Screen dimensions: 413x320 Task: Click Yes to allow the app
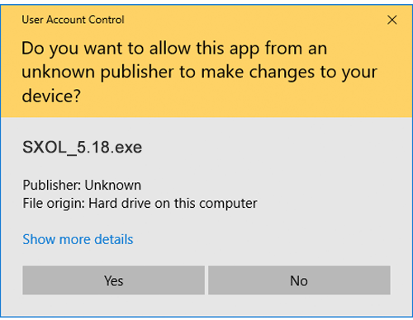(x=113, y=280)
